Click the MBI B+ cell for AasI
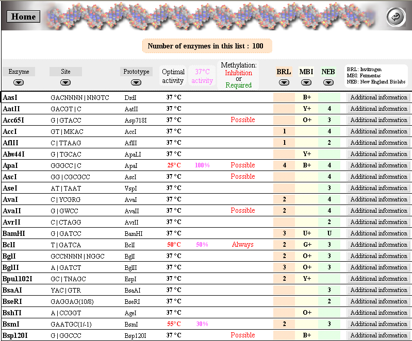This screenshot has height=341, width=412. tap(307, 97)
